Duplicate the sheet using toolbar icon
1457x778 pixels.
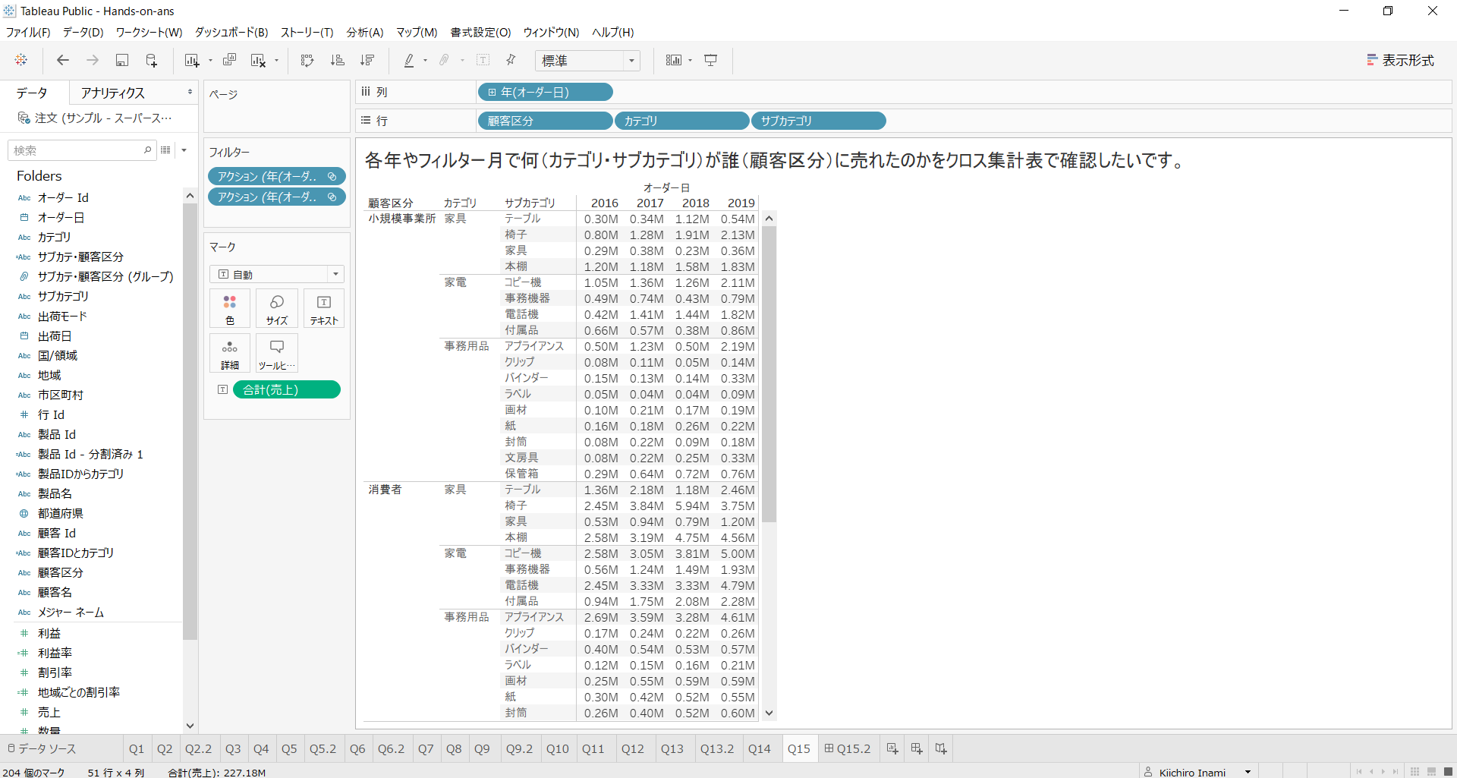coord(229,60)
